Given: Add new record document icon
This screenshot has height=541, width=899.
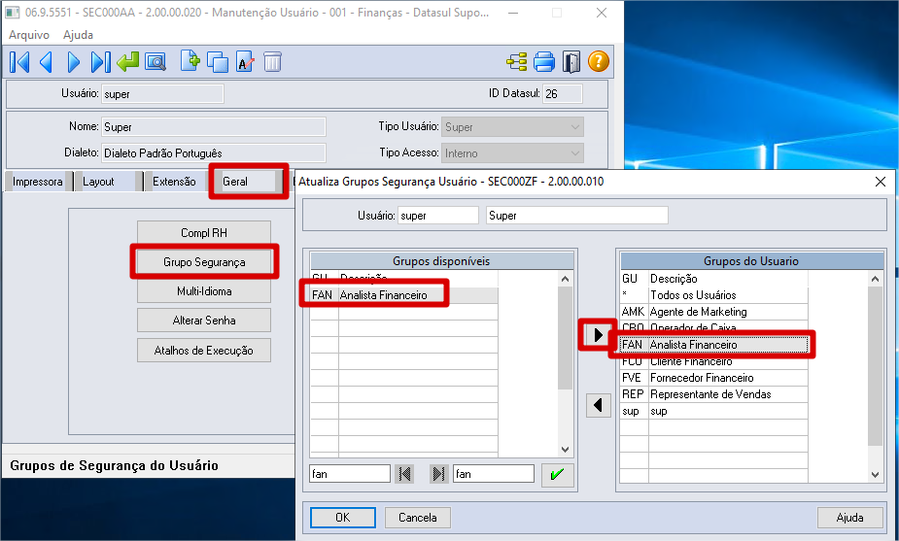Looking at the screenshot, I should point(190,61).
